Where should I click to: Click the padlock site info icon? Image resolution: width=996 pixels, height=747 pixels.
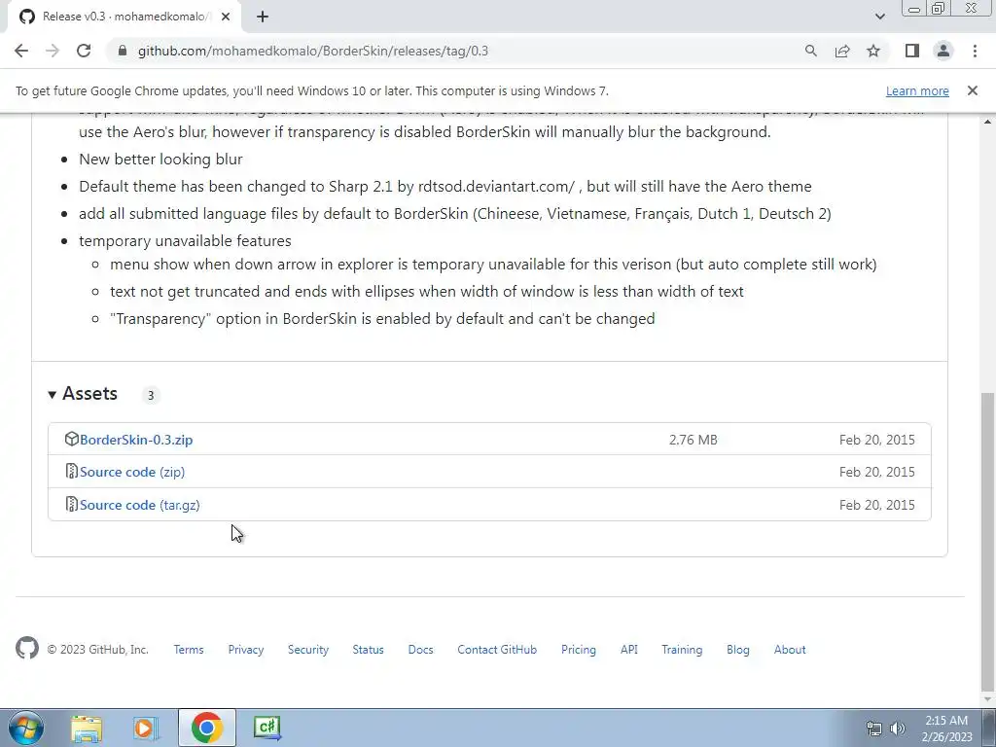pyautogui.click(x=123, y=51)
